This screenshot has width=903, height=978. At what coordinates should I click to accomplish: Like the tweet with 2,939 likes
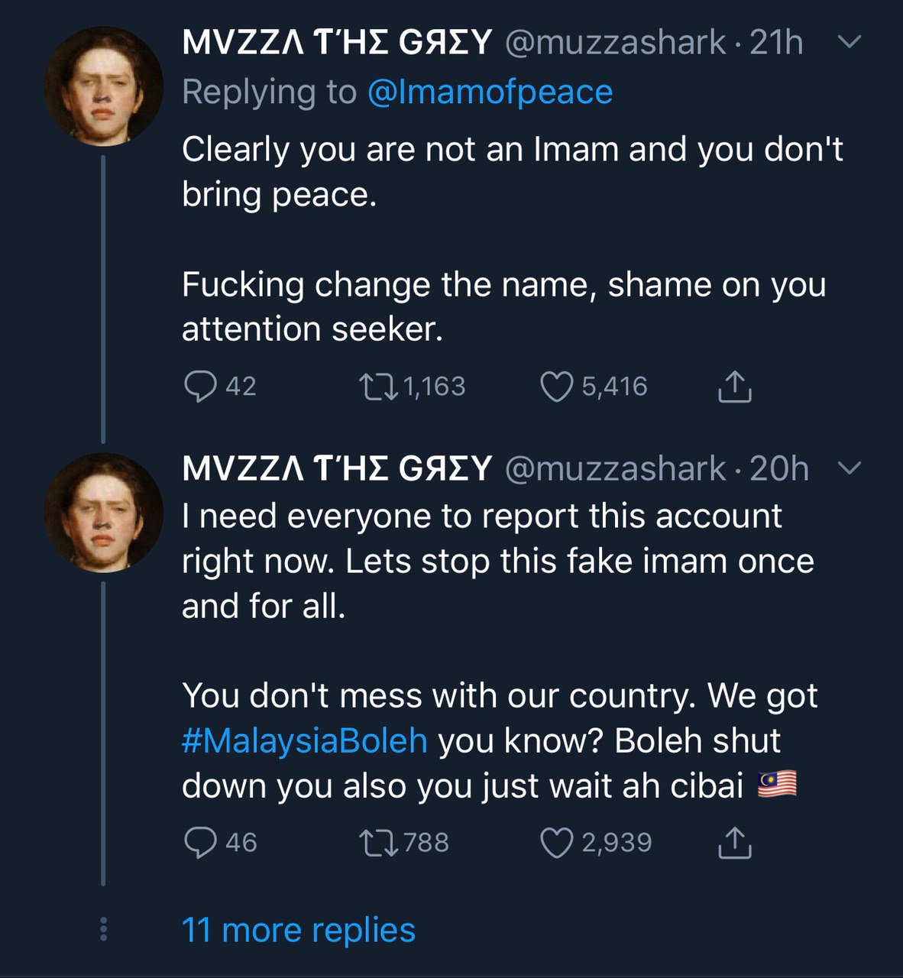pyautogui.click(x=556, y=842)
